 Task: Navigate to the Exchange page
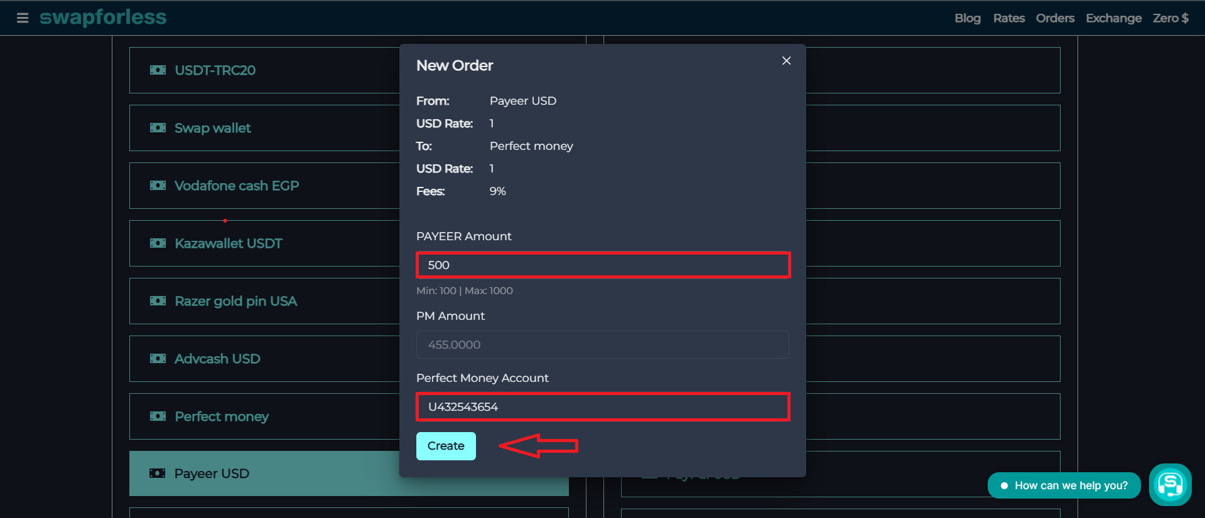[1114, 18]
